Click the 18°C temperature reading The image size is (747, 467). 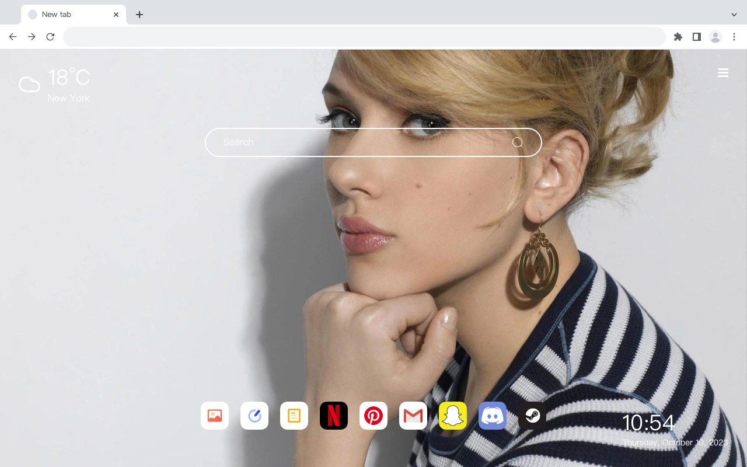(x=69, y=78)
